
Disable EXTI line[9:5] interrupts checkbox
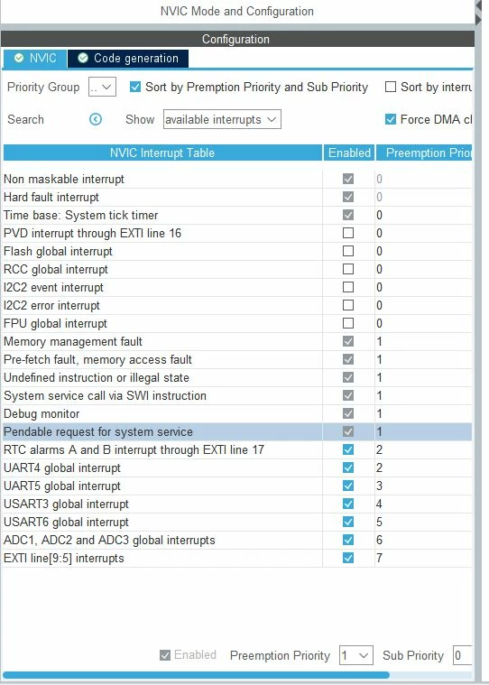(348, 558)
